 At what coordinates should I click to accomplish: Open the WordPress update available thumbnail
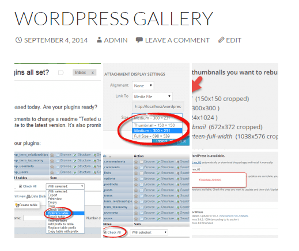click(x=235, y=195)
